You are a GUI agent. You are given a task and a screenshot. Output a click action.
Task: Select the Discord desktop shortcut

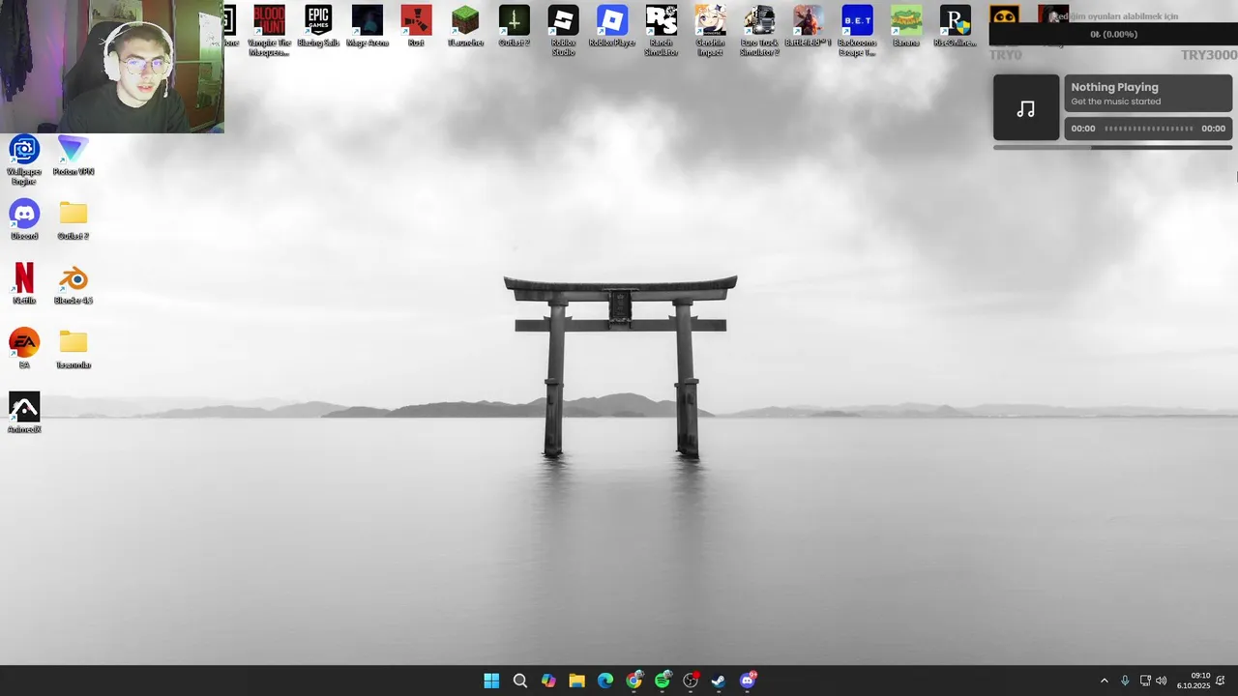[24, 219]
